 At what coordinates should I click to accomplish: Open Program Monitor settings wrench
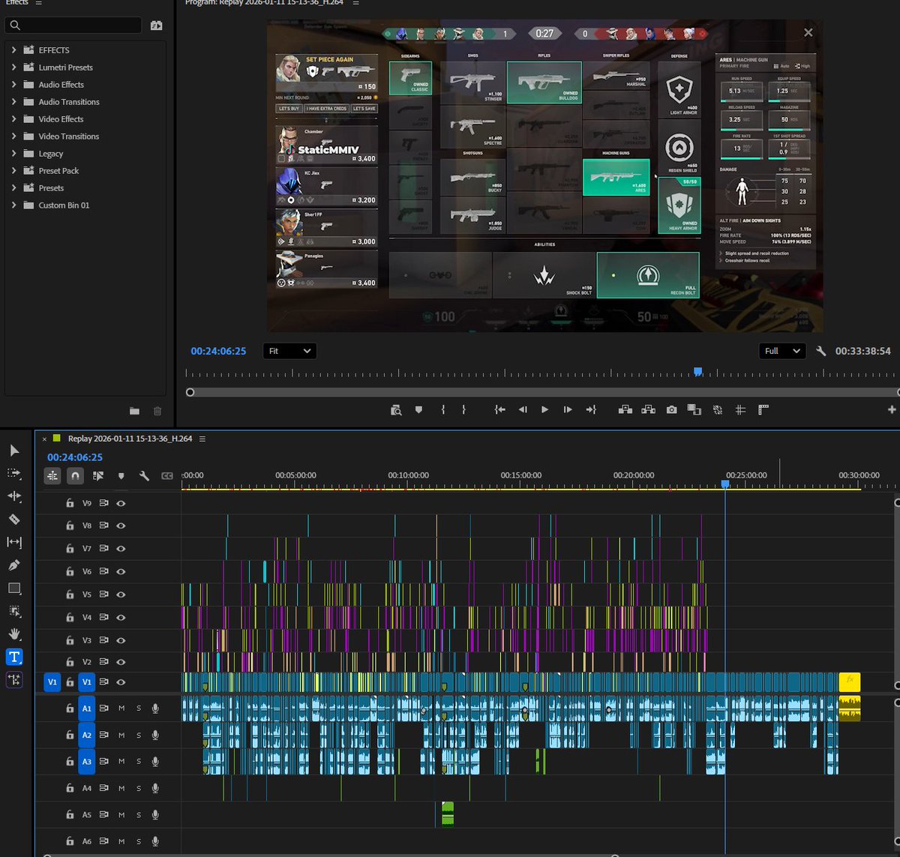pos(821,351)
